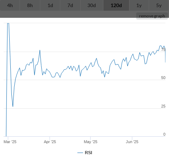The height and width of the screenshot is (162, 169).
Task: Select the 8h time range
Action: [30, 5]
